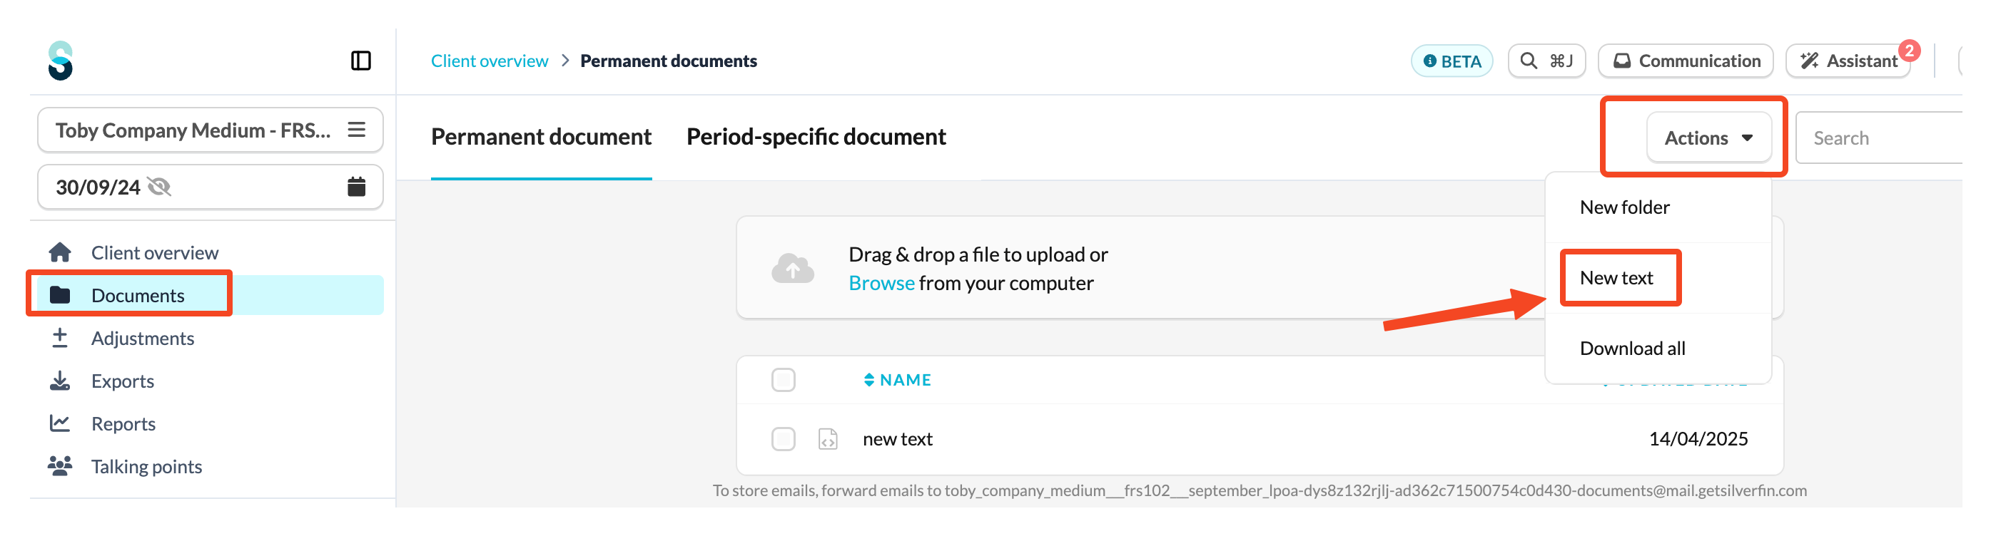Click the search magnifier shortcut button
The height and width of the screenshot is (536, 1991).
pyautogui.click(x=1546, y=61)
